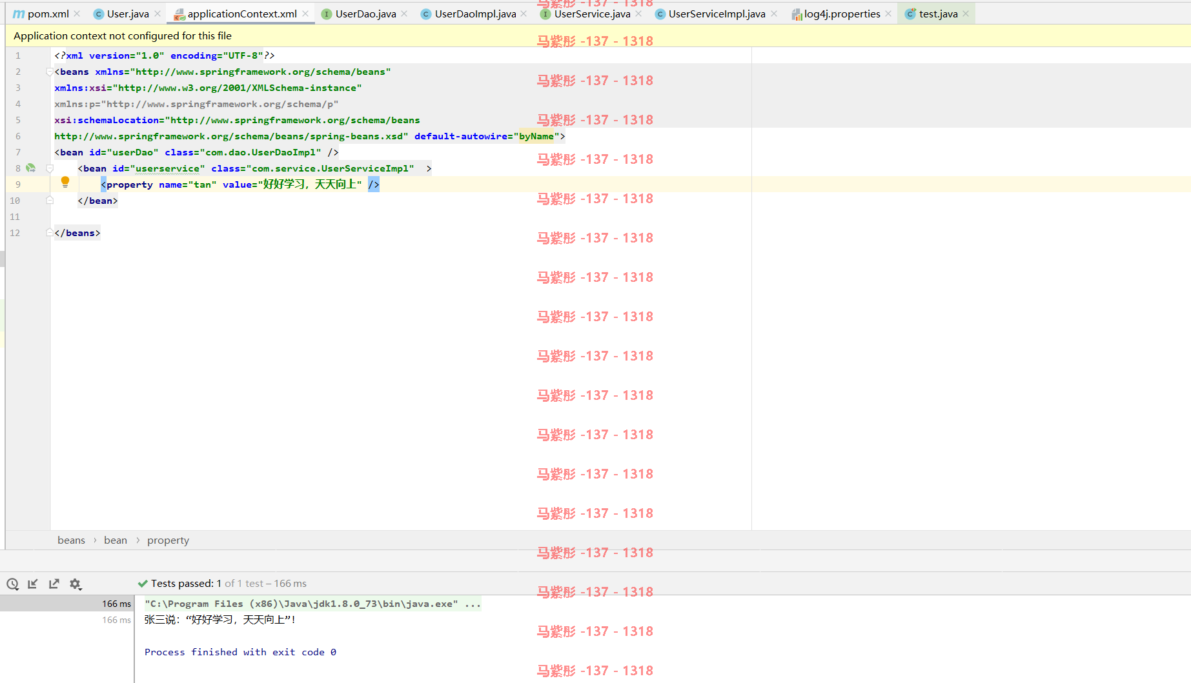Viewport: 1191px width, 683px height.
Task: Click the yellow intention lightbulb on line 9
Action: point(65,183)
